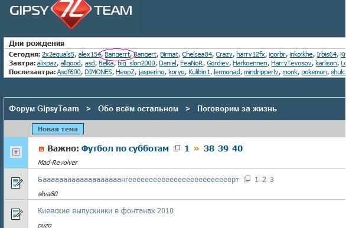346x228 pixels.
Task: Open Послезавтра birthday user monk
Action: (x=290, y=72)
